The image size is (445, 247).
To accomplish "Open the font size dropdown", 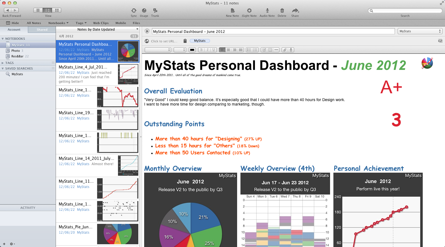I will point(180,50).
